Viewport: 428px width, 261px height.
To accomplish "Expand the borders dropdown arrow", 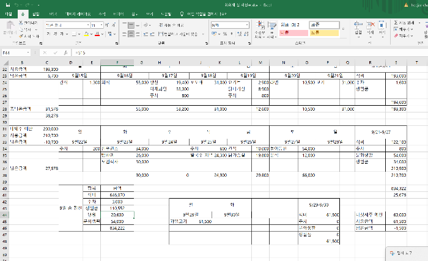I will [79, 34].
